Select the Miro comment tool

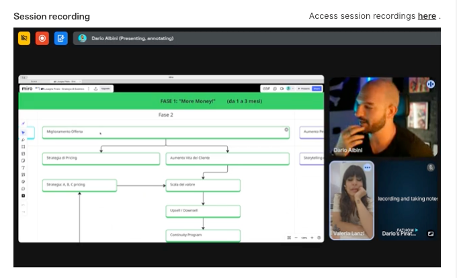pos(23,189)
